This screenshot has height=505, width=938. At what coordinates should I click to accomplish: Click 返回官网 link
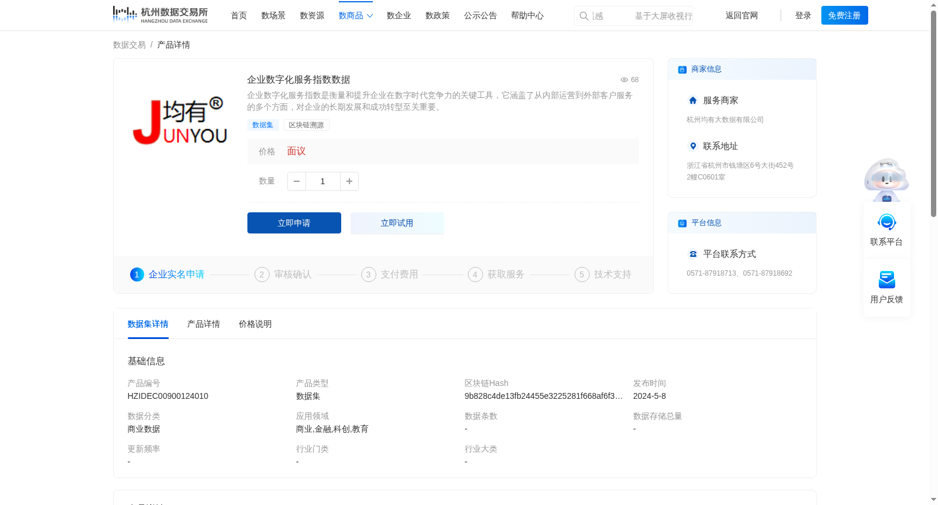742,16
